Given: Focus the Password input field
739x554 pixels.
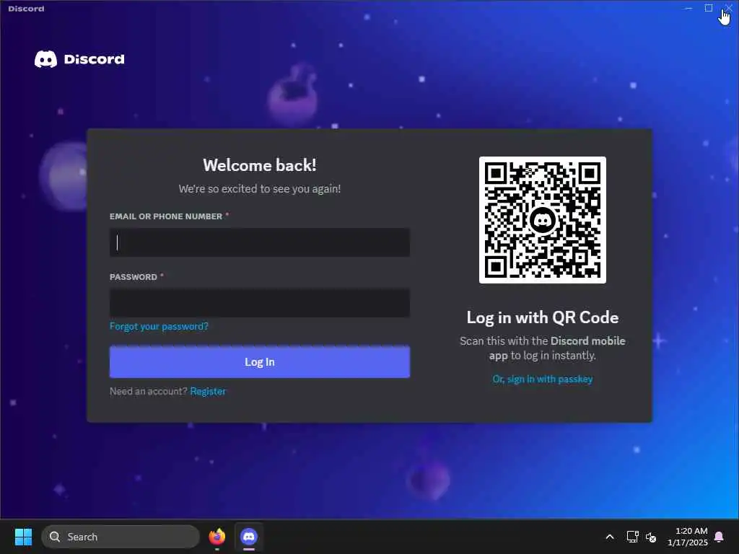Looking at the screenshot, I should [x=260, y=303].
